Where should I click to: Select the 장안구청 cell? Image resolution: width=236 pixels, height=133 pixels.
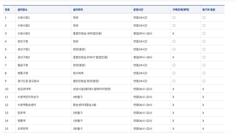[43, 41]
